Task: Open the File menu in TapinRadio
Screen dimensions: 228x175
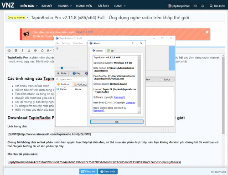Action: pos(57,43)
